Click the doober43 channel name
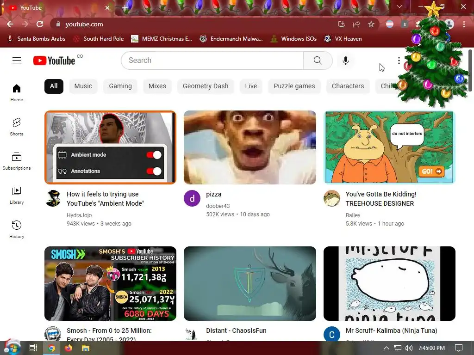474x355 pixels. 218,206
